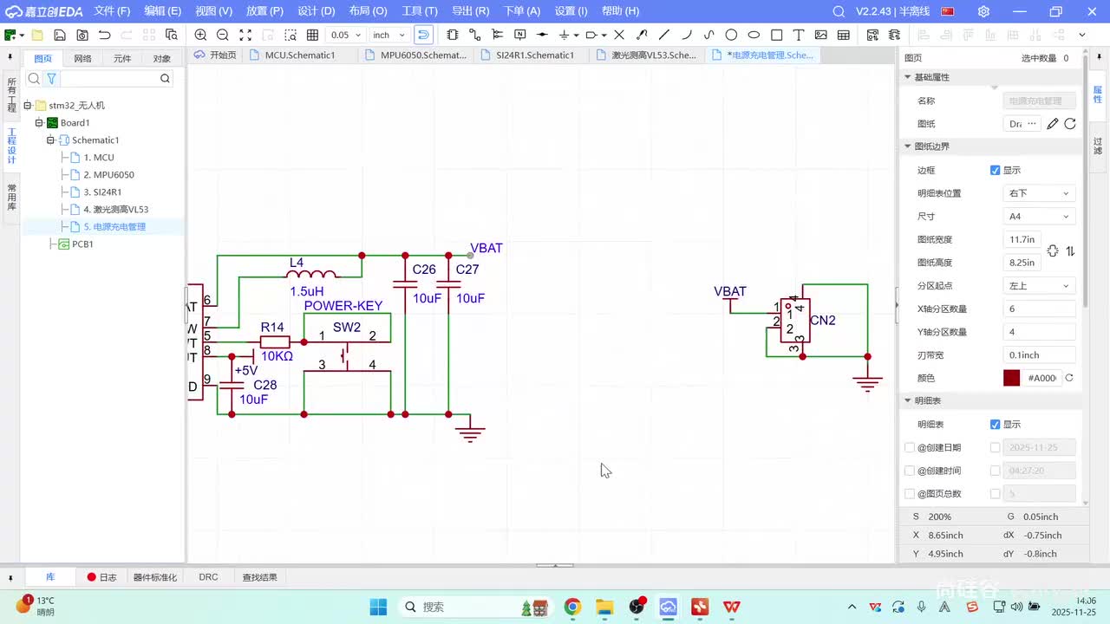Viewport: 1110px width, 624px height.
Task: Click the pencil edit icon beside drawing sheet
Action: pos(1052,124)
